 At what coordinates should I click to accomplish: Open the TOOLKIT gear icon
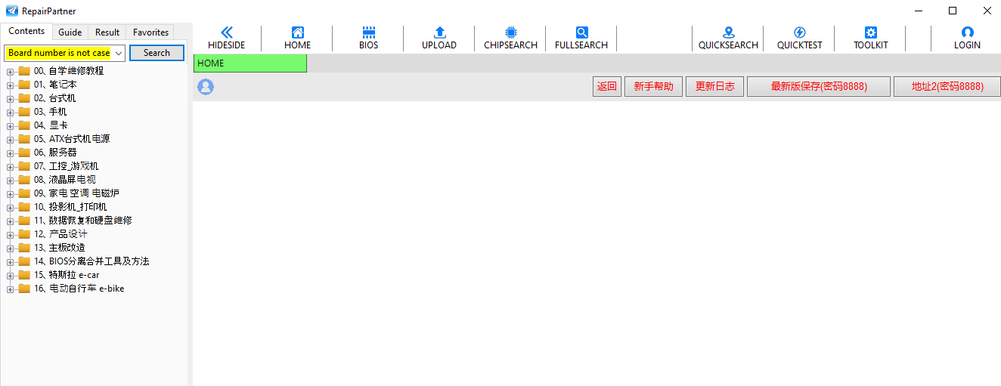[870, 32]
